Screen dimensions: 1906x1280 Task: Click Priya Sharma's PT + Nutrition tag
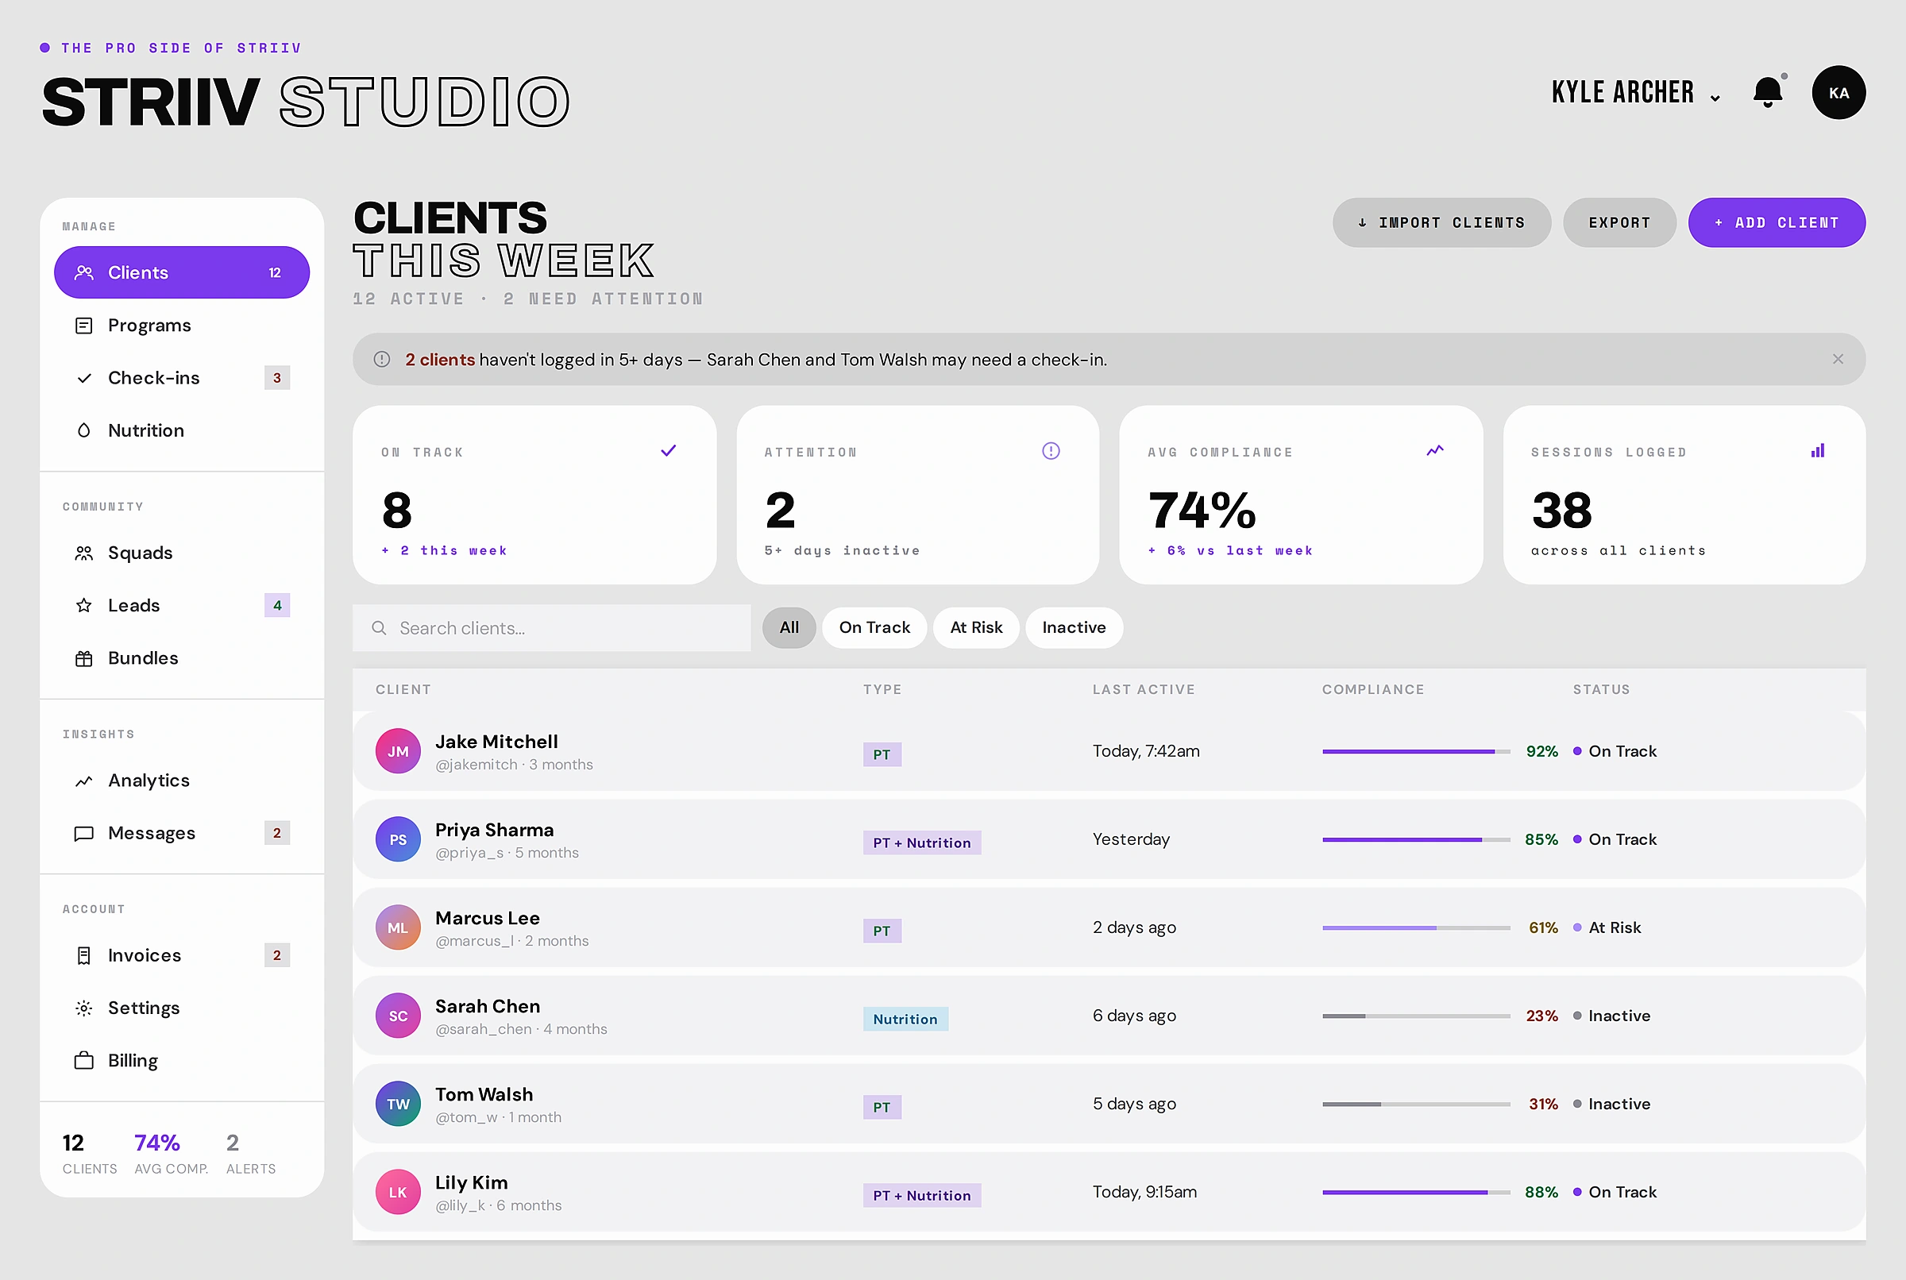922,842
